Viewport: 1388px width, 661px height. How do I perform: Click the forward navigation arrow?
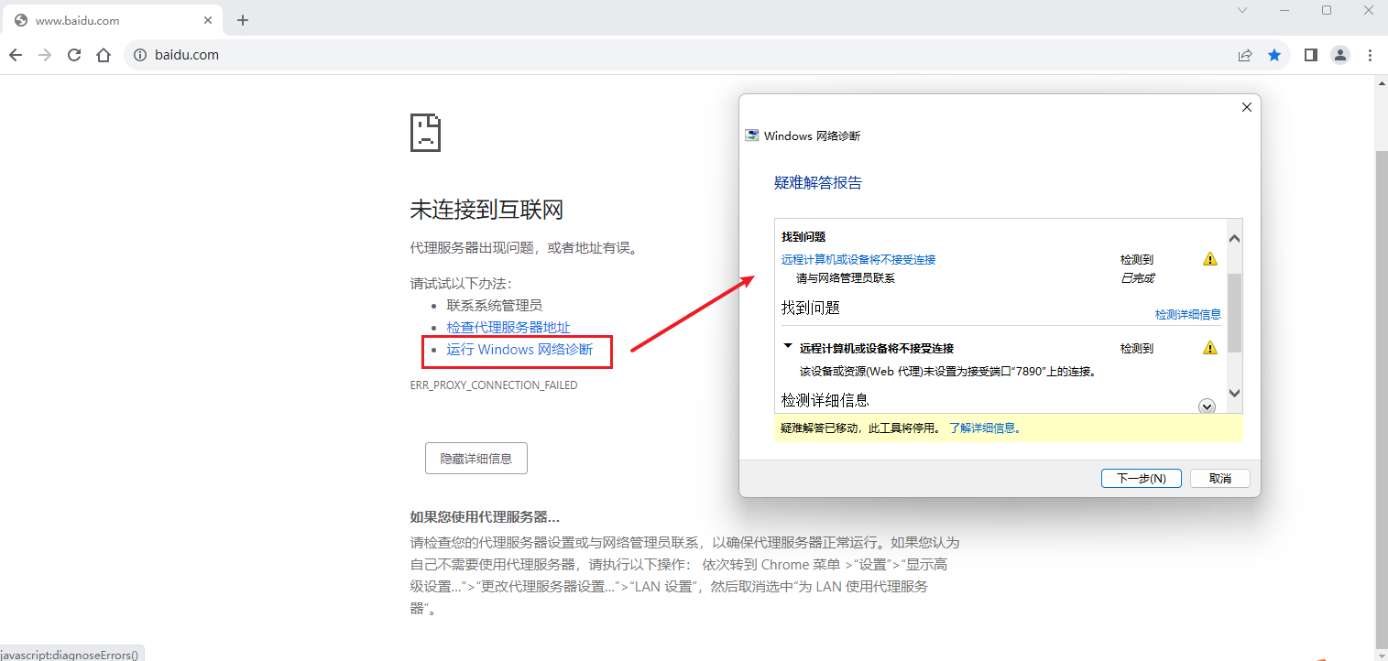(x=45, y=55)
